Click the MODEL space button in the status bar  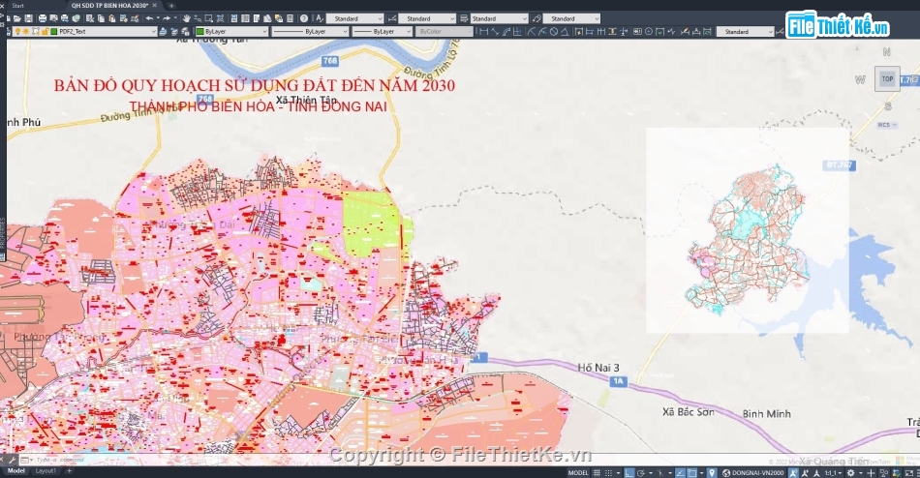(578, 473)
